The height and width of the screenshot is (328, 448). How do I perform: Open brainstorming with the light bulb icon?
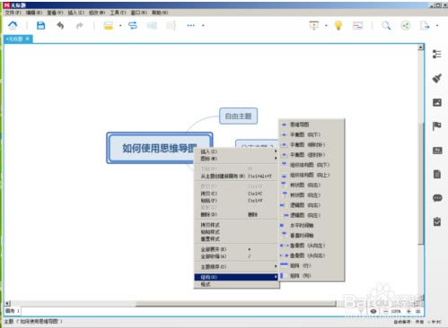click(338, 25)
